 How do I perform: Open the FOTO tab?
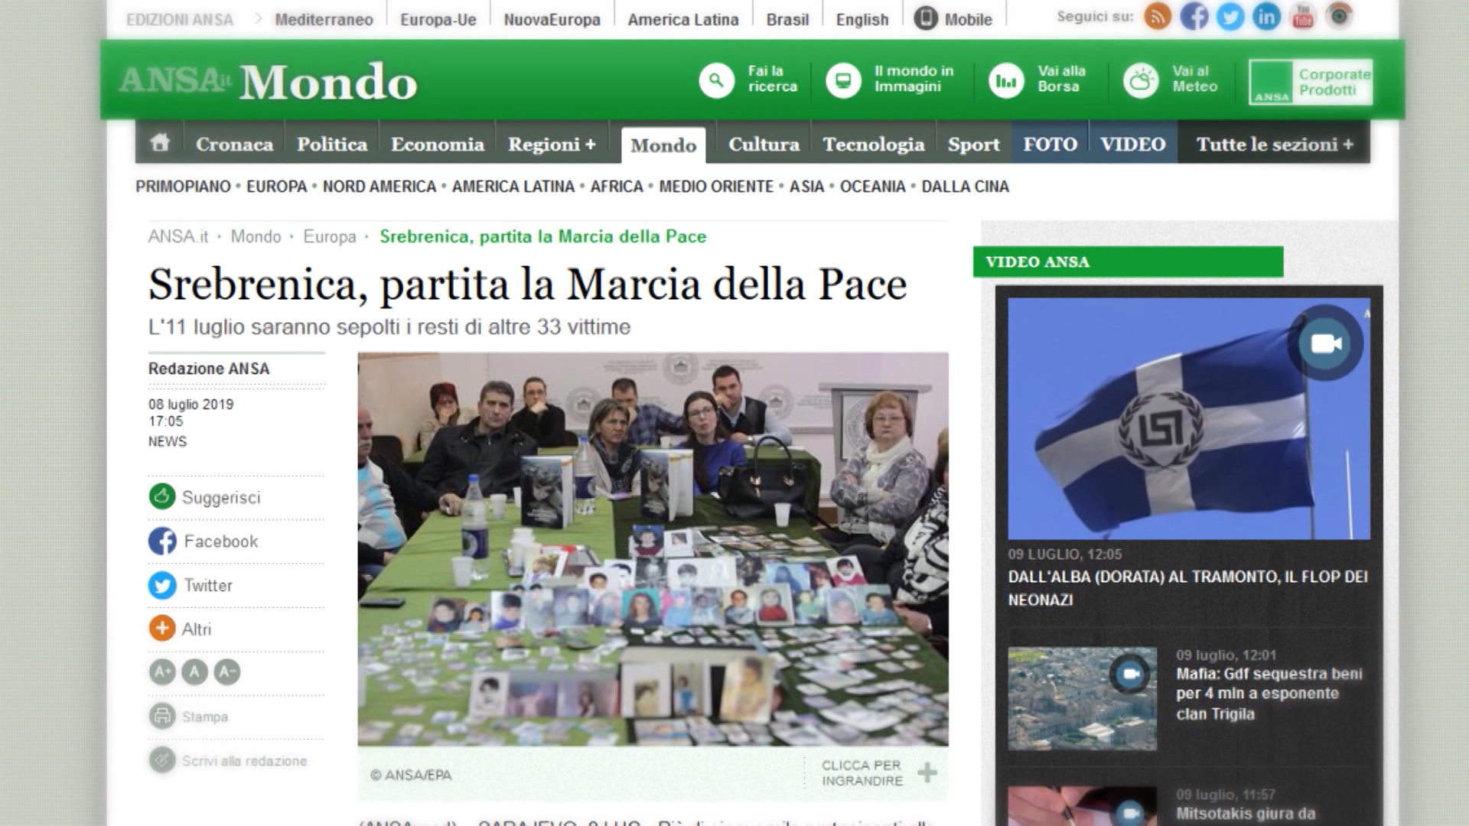coord(1050,145)
